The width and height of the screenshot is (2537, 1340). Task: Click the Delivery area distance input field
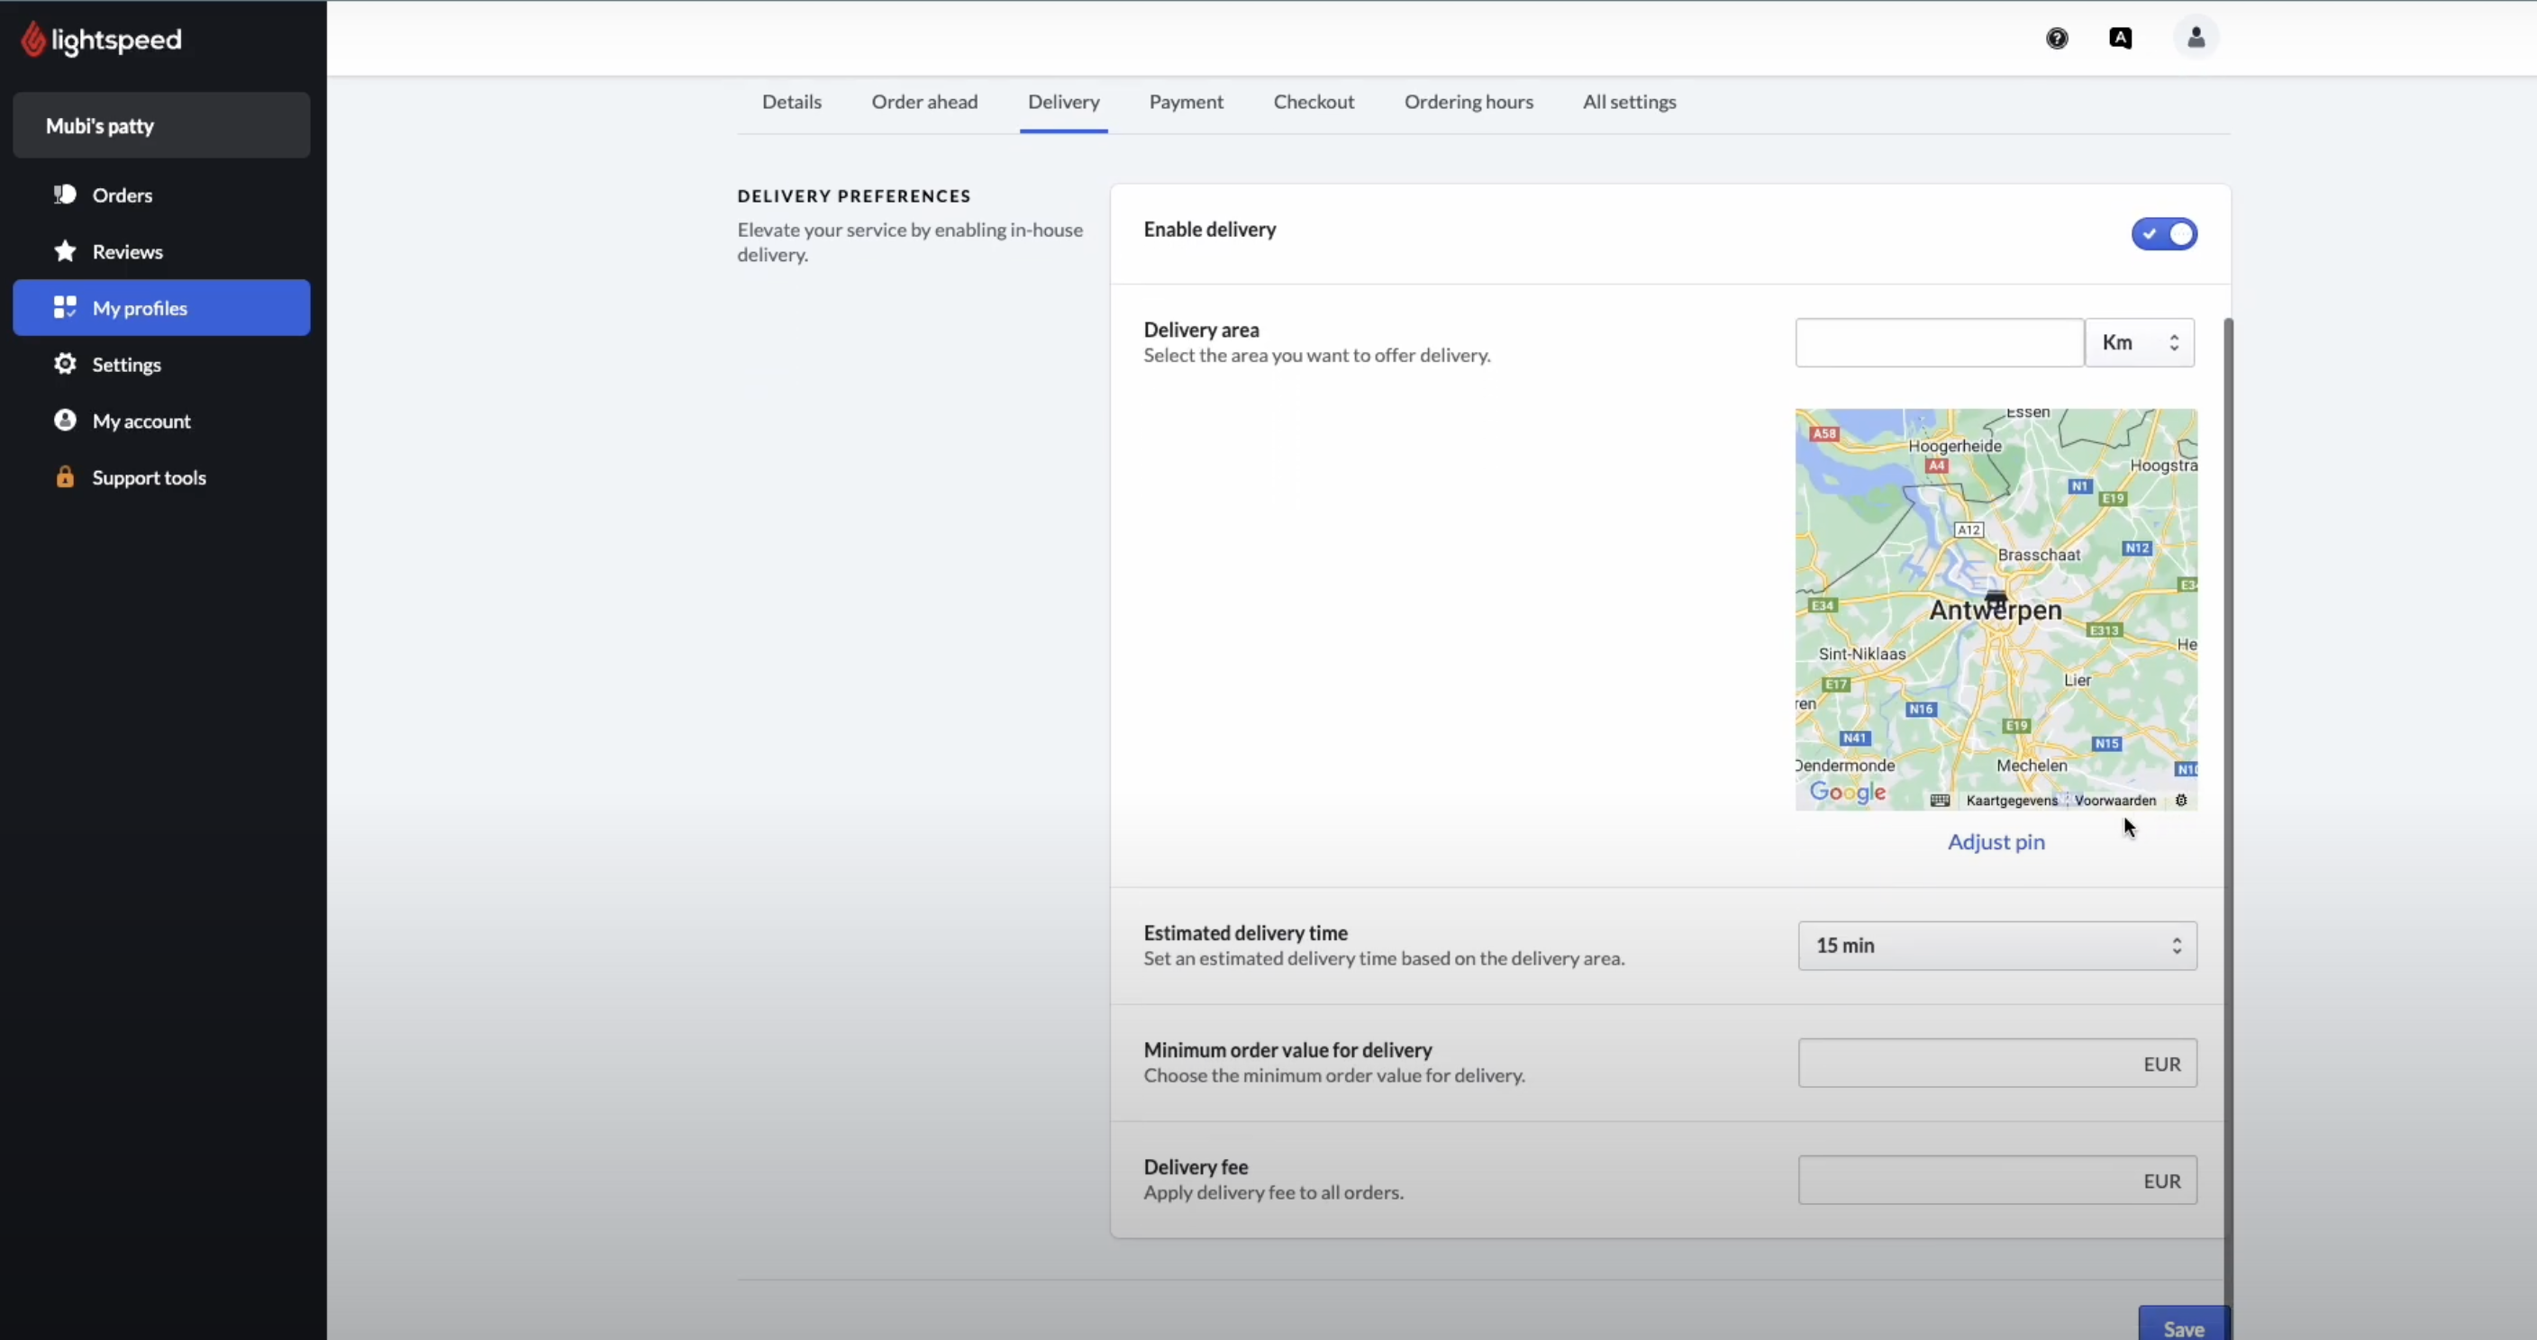point(1938,342)
